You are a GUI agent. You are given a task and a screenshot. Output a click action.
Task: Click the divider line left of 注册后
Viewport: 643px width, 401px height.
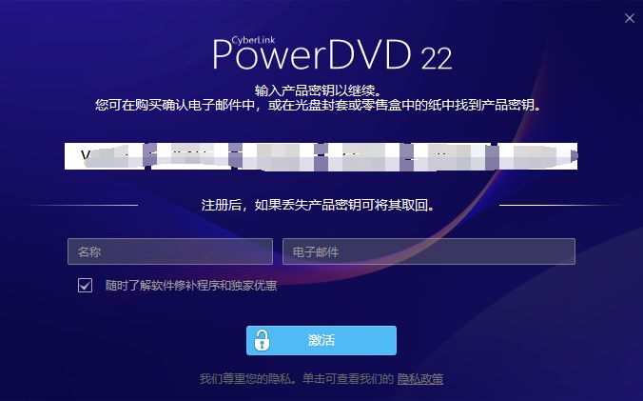(x=84, y=205)
